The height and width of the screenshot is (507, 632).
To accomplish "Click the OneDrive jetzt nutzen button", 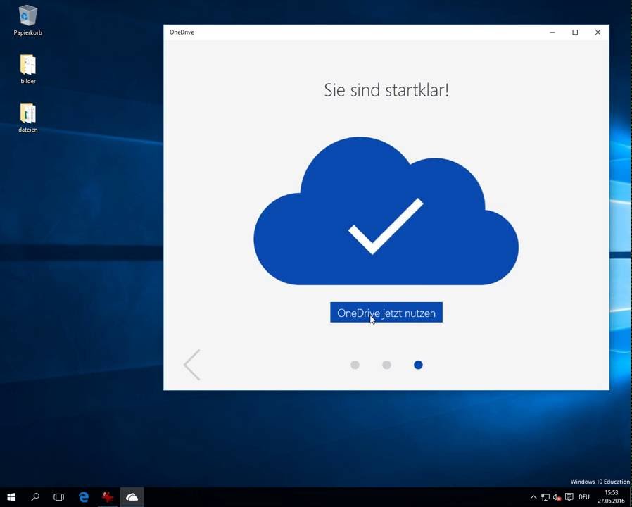I will coord(386,312).
